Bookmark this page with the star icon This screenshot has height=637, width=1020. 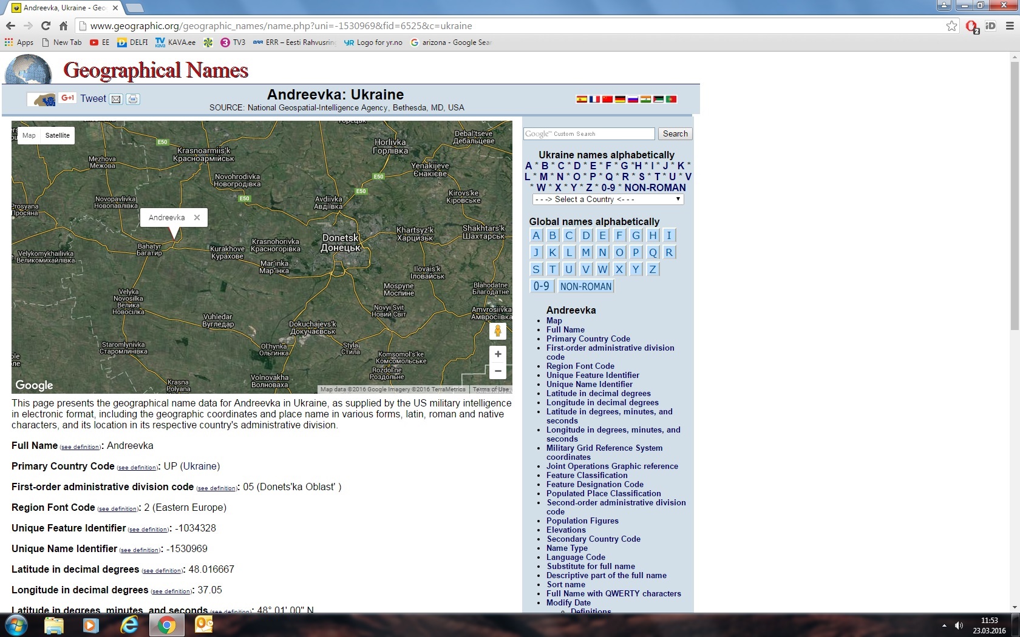pyautogui.click(x=951, y=26)
